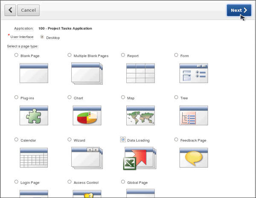Image resolution: width=256 pixels, height=198 pixels.
Task: Click the 'Login Page' label text
Action: point(30,183)
